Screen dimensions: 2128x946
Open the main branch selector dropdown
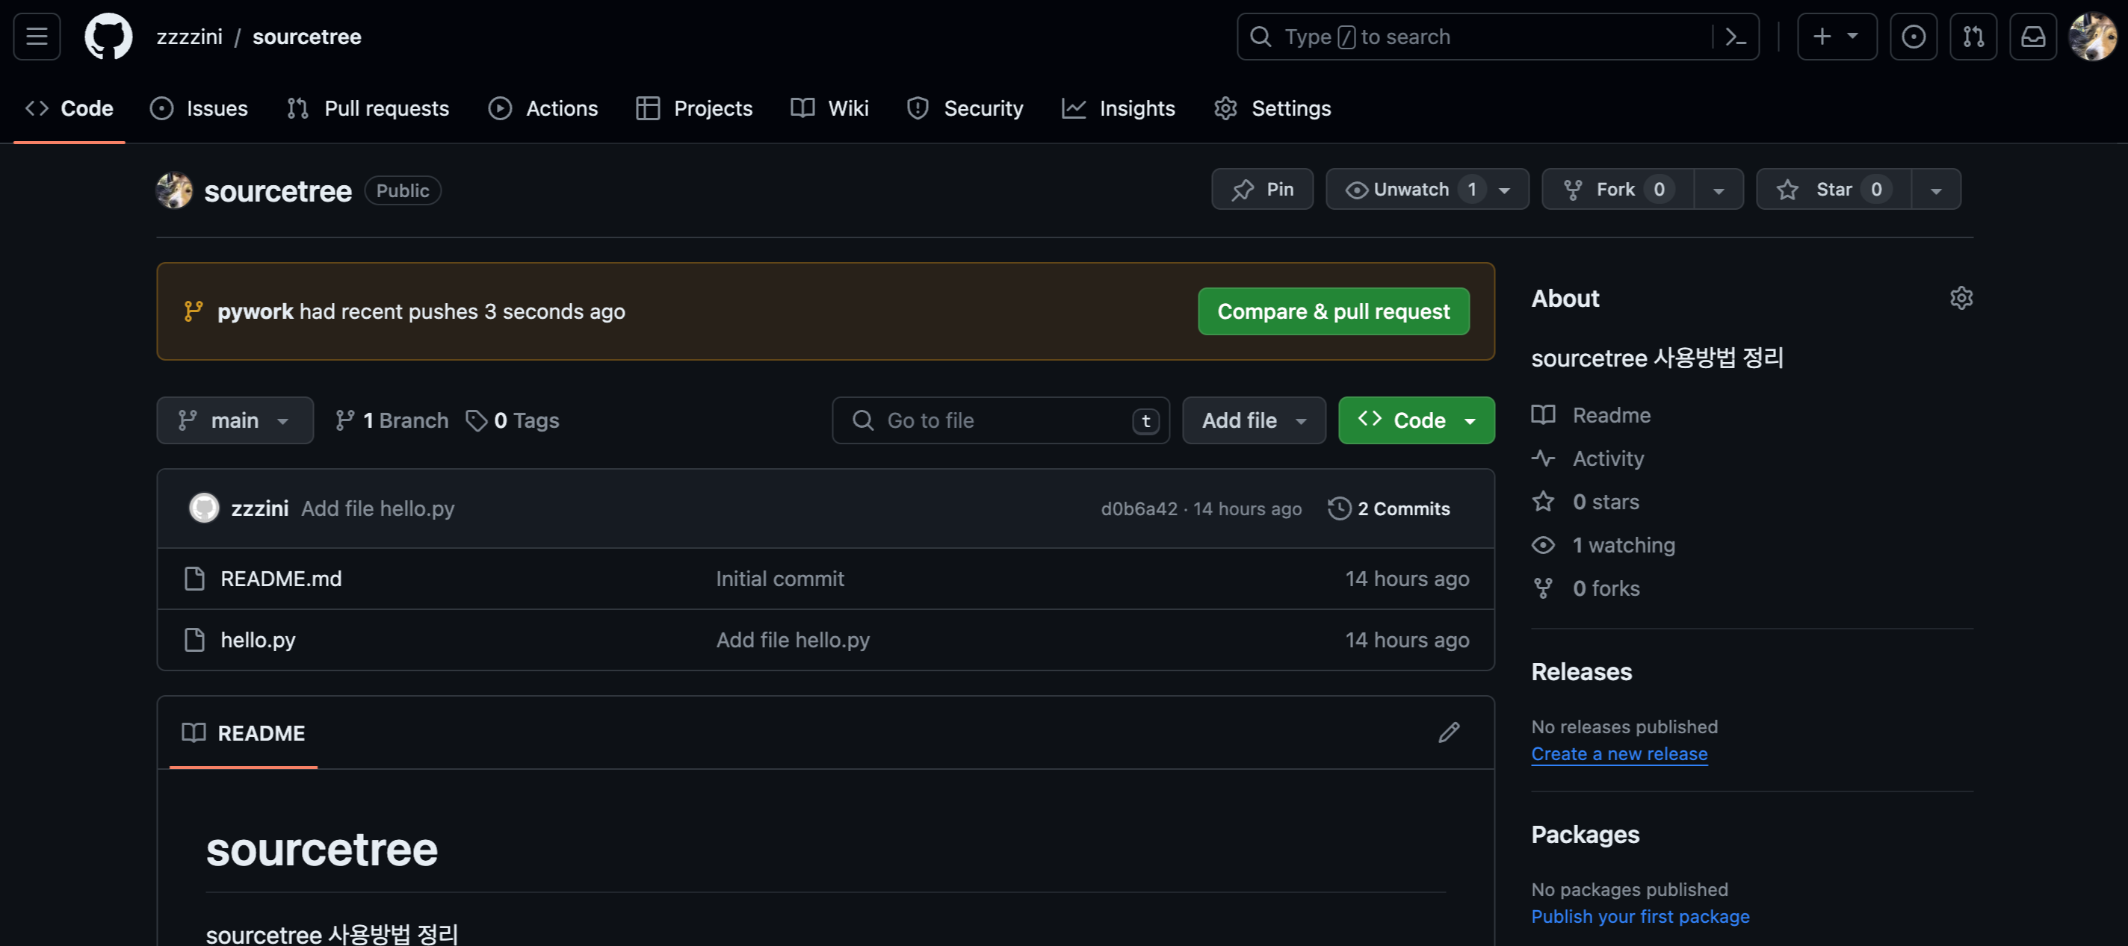tap(235, 420)
